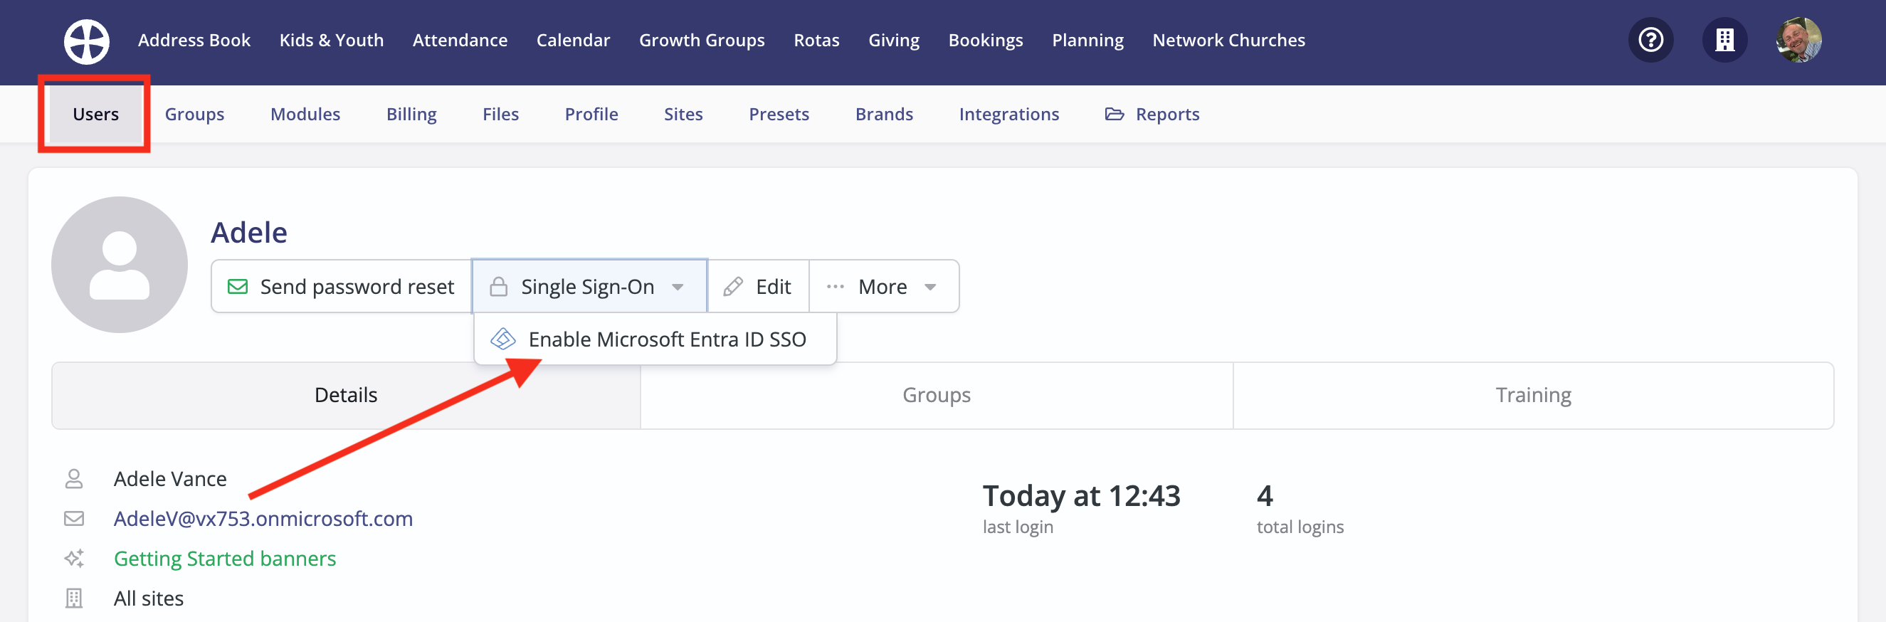Switch to the Brands tab
This screenshot has width=1886, height=622.
pos(885,114)
